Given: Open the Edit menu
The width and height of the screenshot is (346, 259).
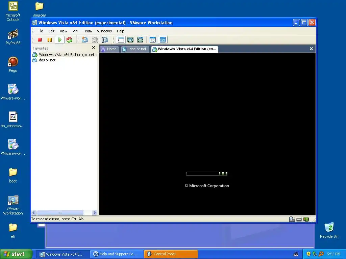Looking at the screenshot, I should (x=51, y=31).
